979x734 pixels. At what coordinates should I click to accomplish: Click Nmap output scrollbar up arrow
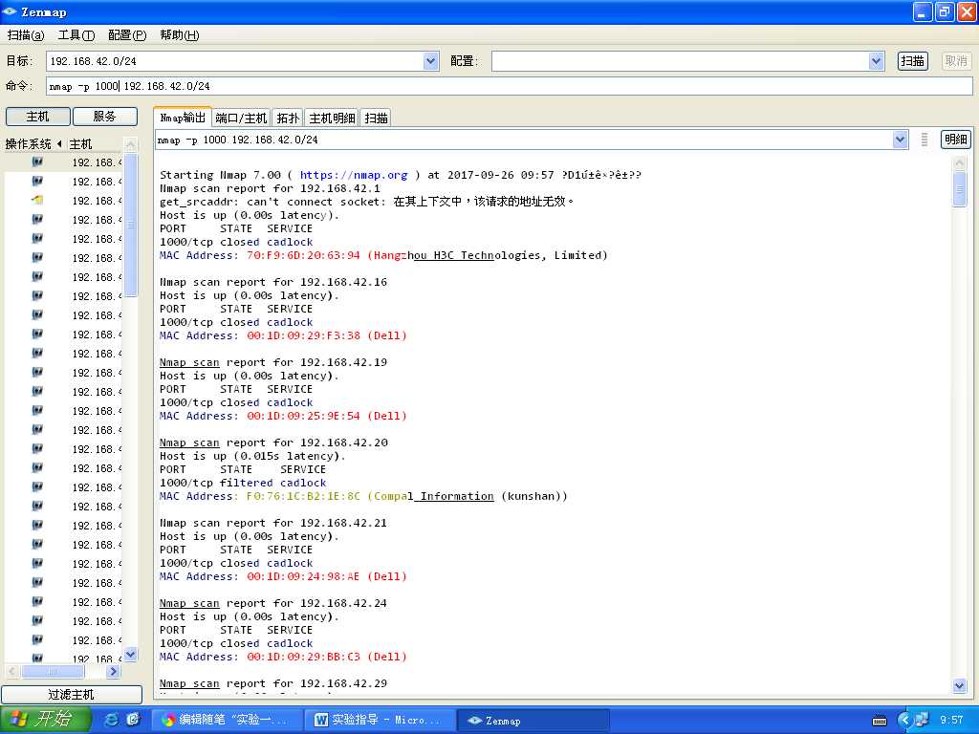click(x=960, y=163)
